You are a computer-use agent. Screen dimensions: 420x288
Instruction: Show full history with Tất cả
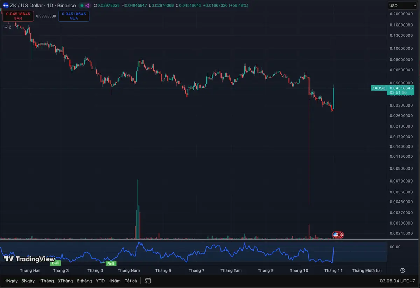(131, 281)
